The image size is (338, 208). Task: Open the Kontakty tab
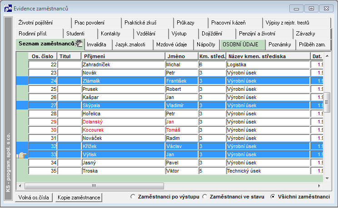(x=116, y=34)
